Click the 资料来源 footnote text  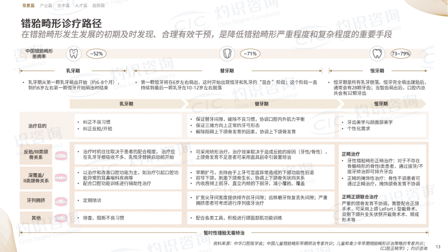click(320, 246)
